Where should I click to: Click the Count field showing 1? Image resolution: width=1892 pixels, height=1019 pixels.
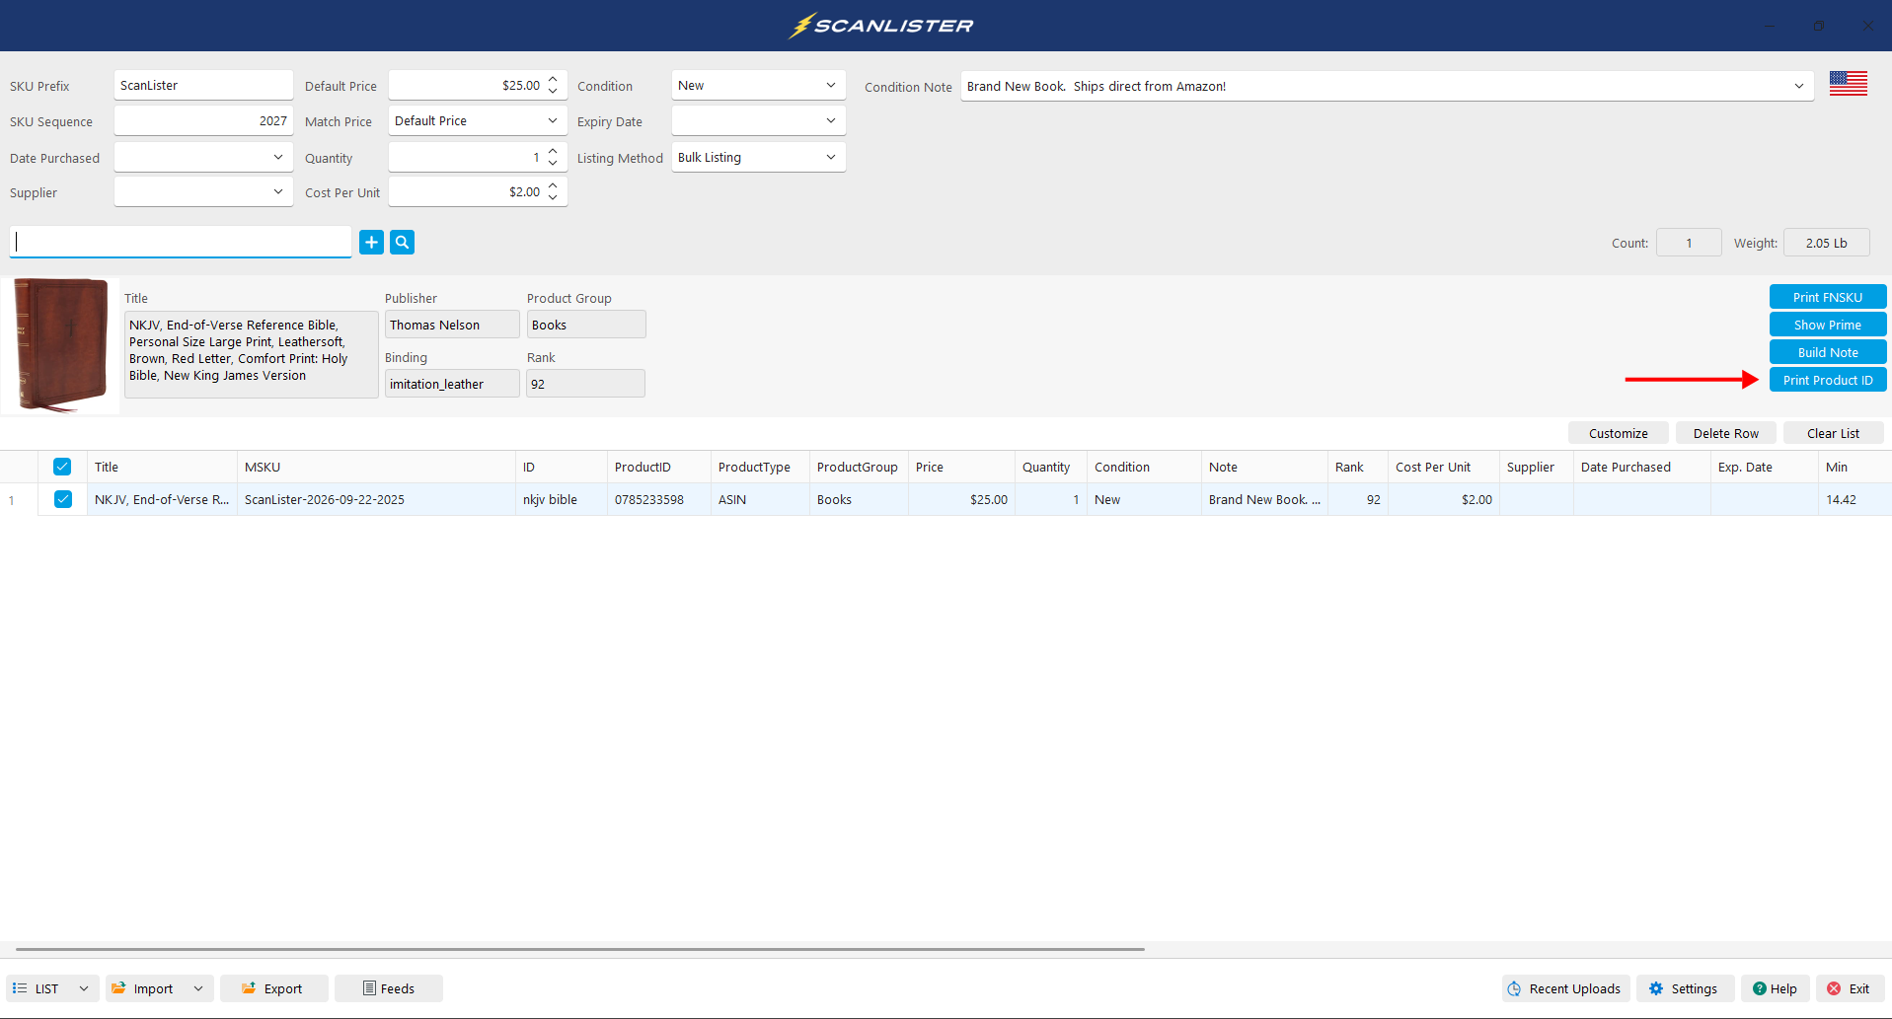[x=1688, y=243]
